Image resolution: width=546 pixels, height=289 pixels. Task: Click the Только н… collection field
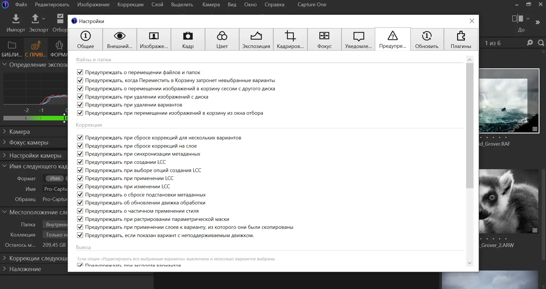point(55,235)
